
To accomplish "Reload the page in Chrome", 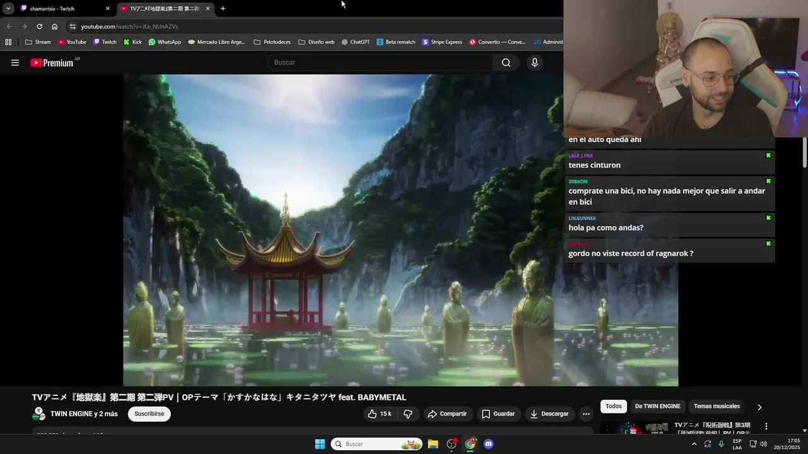I will (39, 26).
